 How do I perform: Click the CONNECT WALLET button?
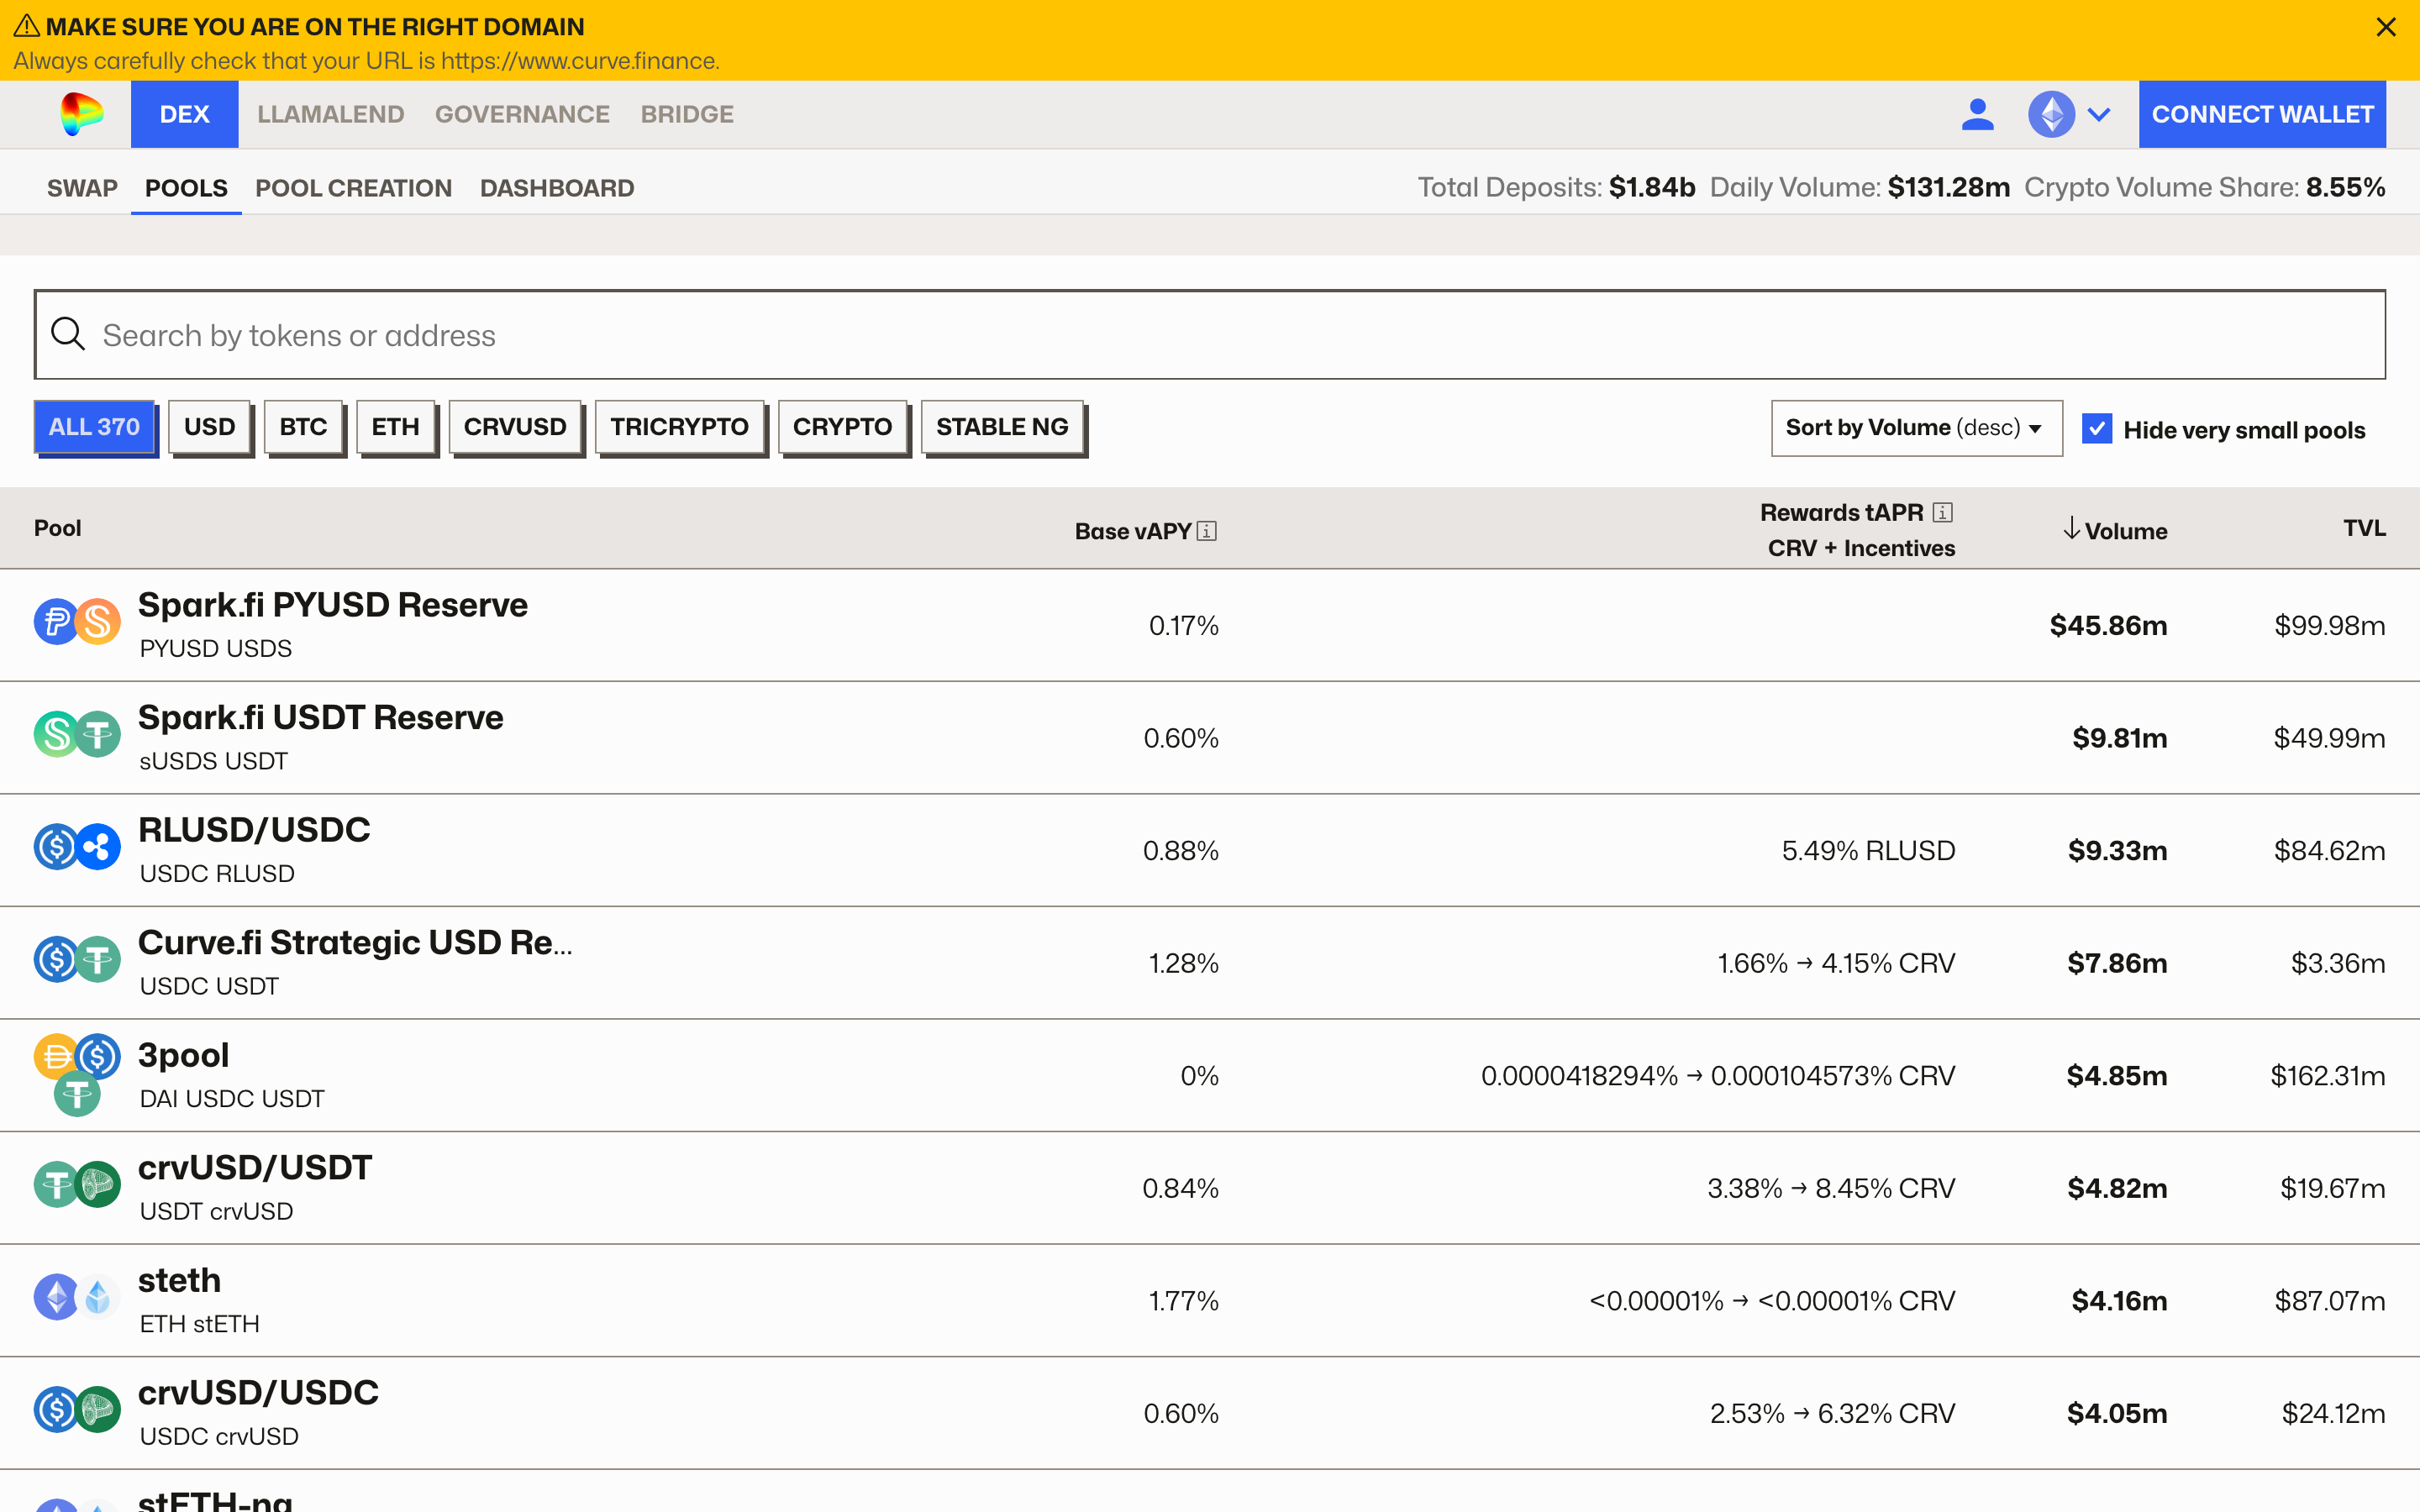(x=2263, y=114)
